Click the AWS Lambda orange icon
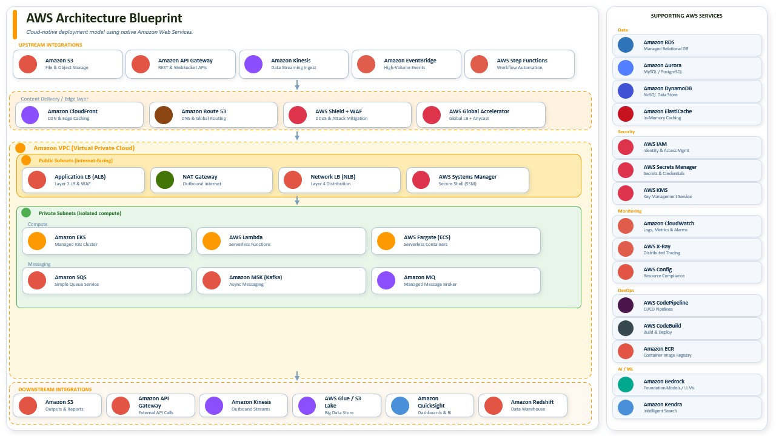 point(212,241)
